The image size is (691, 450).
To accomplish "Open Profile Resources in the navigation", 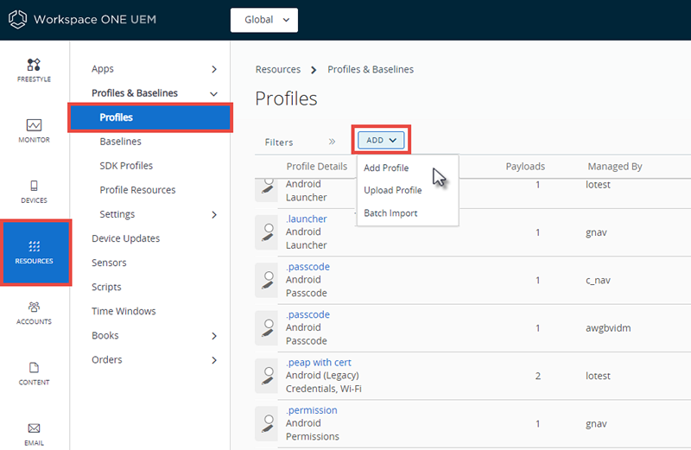I will 137,190.
